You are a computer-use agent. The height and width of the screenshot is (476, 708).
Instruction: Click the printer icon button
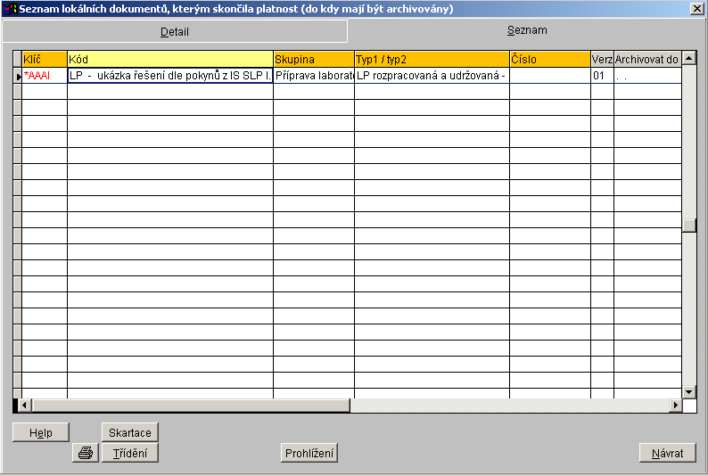click(x=86, y=453)
